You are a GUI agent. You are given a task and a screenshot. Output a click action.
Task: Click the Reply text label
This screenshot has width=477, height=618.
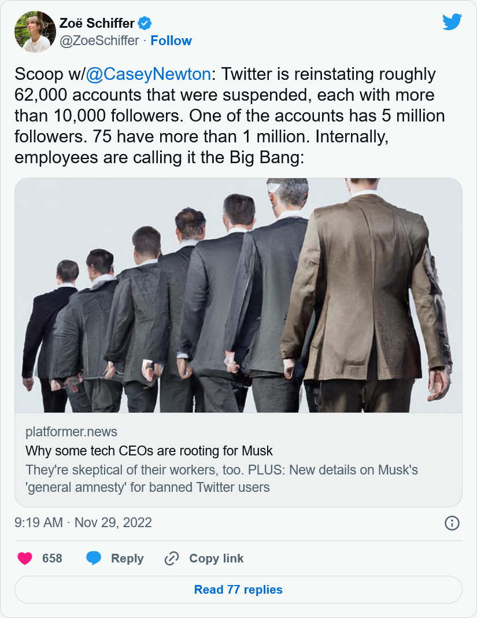pos(127,558)
